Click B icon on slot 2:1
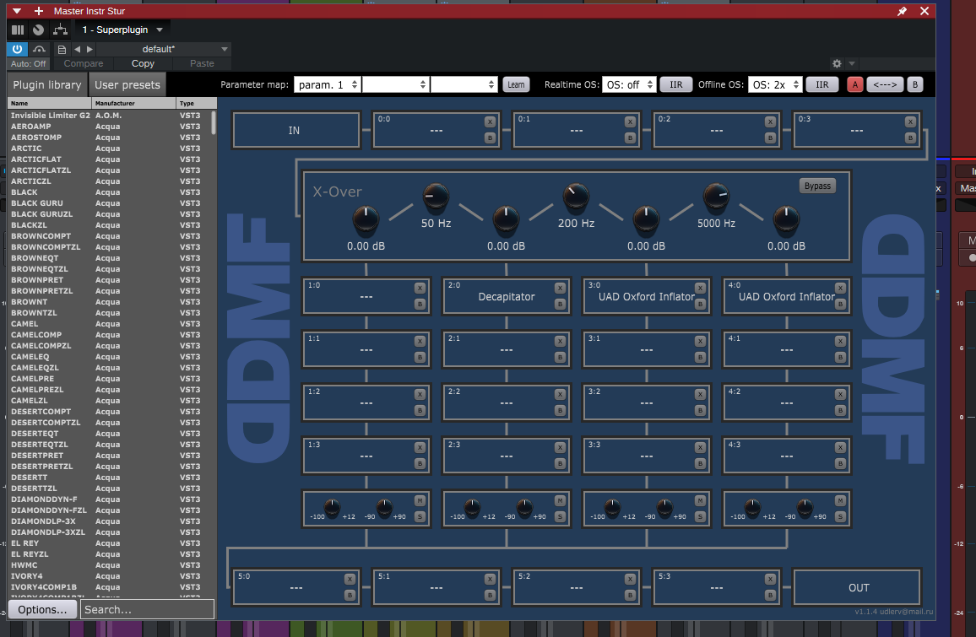This screenshot has width=976, height=637. coord(561,357)
